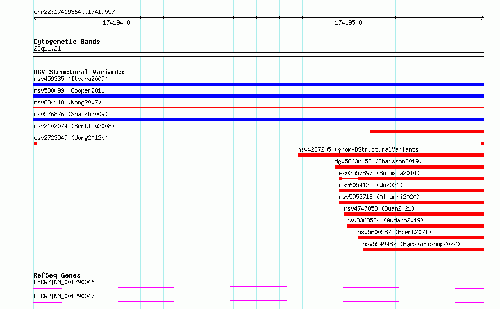Select the blue nsv588099 Cooper2011 bar
This screenshot has height=309, width=500.
tap(258, 96)
